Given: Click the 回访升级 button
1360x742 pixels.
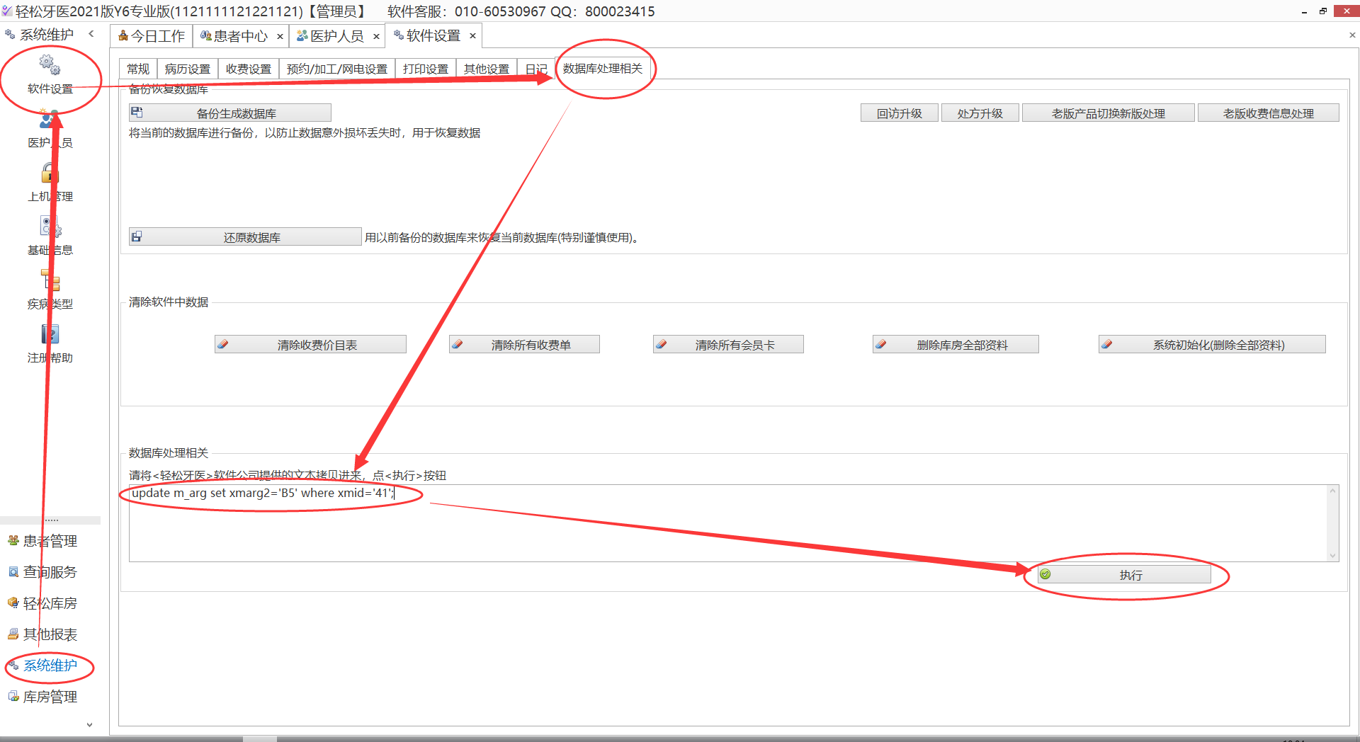Looking at the screenshot, I should (900, 113).
